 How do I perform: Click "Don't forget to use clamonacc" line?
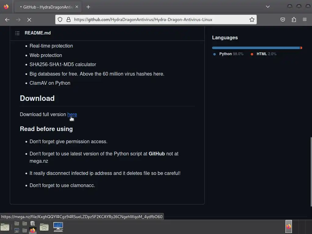click(x=62, y=186)
